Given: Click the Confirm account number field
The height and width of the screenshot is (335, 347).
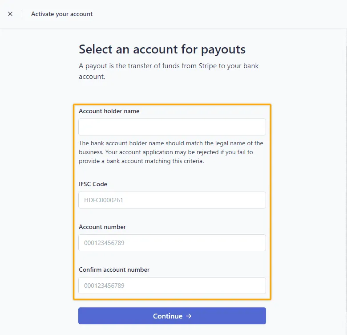Looking at the screenshot, I should click(x=172, y=286).
